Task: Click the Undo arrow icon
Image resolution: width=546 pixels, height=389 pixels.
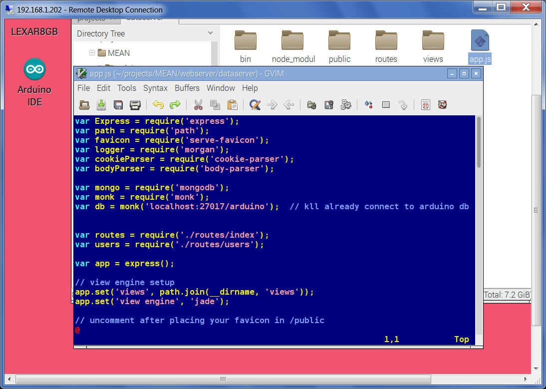Action: pyautogui.click(x=158, y=105)
